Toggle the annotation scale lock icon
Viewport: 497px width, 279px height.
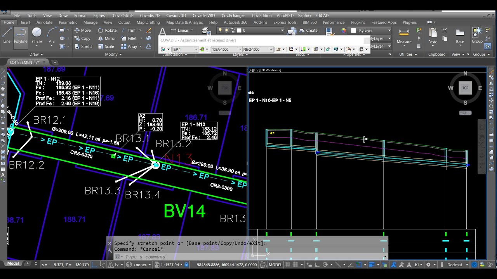click(186, 265)
